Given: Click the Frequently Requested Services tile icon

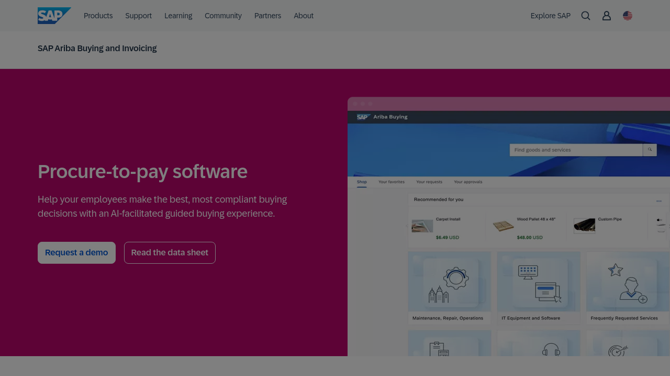Looking at the screenshot, I should (628, 282).
